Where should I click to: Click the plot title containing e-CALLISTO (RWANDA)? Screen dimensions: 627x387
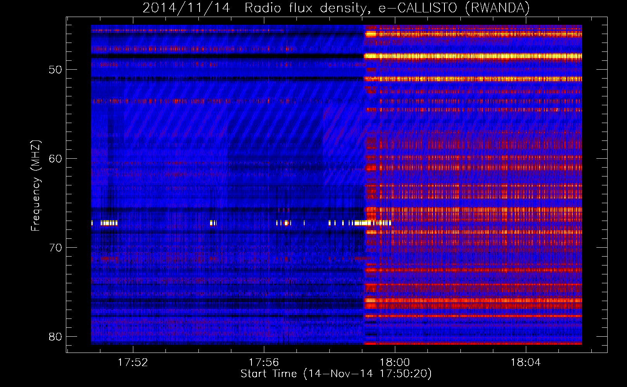click(x=336, y=8)
